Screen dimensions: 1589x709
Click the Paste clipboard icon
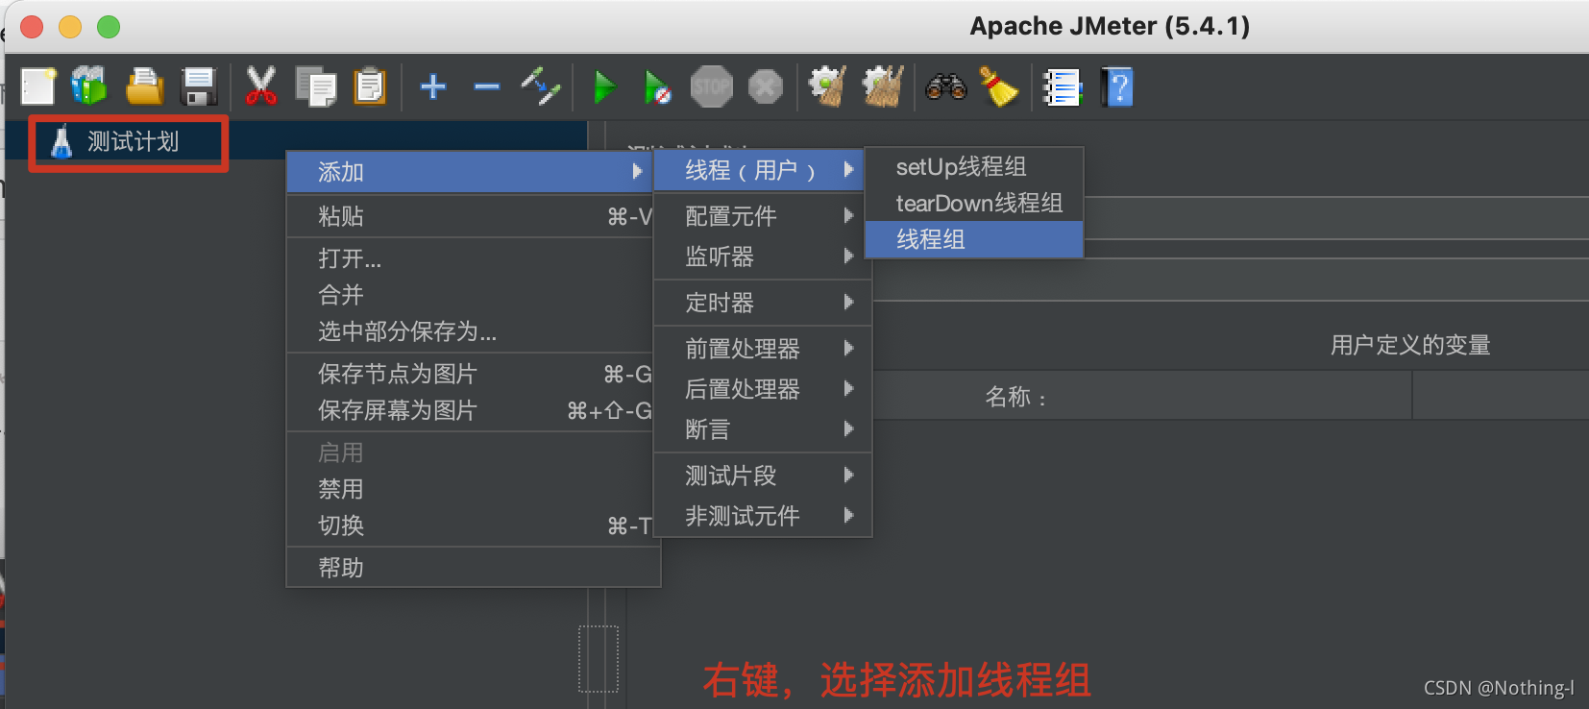[370, 86]
